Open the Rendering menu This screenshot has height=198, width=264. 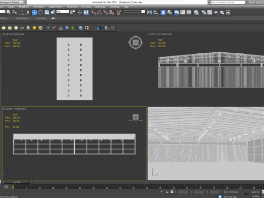click(72, 7)
